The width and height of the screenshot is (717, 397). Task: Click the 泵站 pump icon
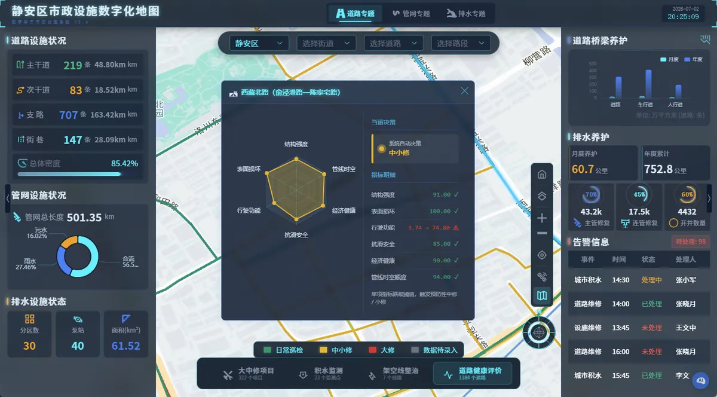[78, 319]
